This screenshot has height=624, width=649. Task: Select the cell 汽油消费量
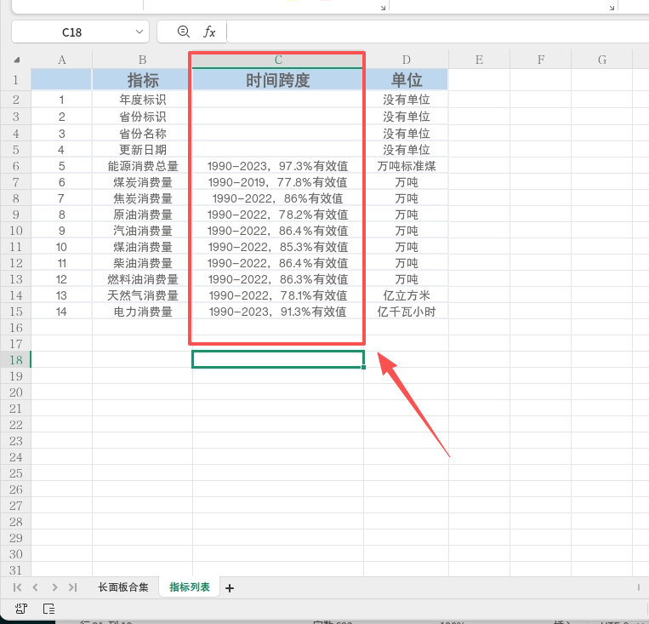click(x=142, y=231)
